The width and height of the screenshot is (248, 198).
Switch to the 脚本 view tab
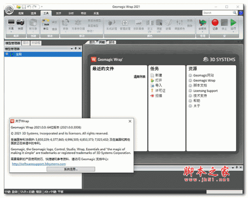(x=112, y=42)
